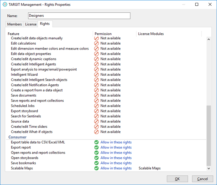Click the prohibited icon for Export storyboard

pos(96,111)
